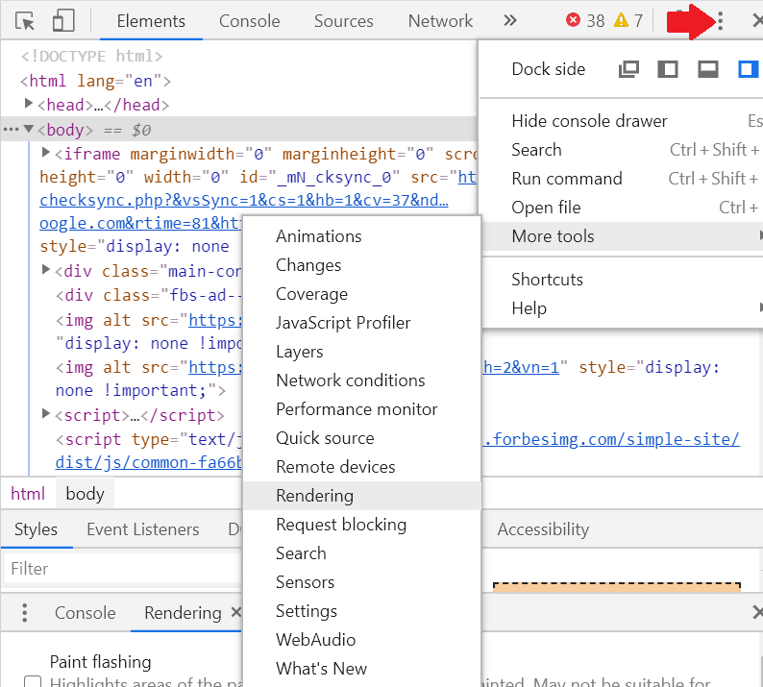Open the WebAudio tool
Screen dimensions: 763x687
click(361, 640)
